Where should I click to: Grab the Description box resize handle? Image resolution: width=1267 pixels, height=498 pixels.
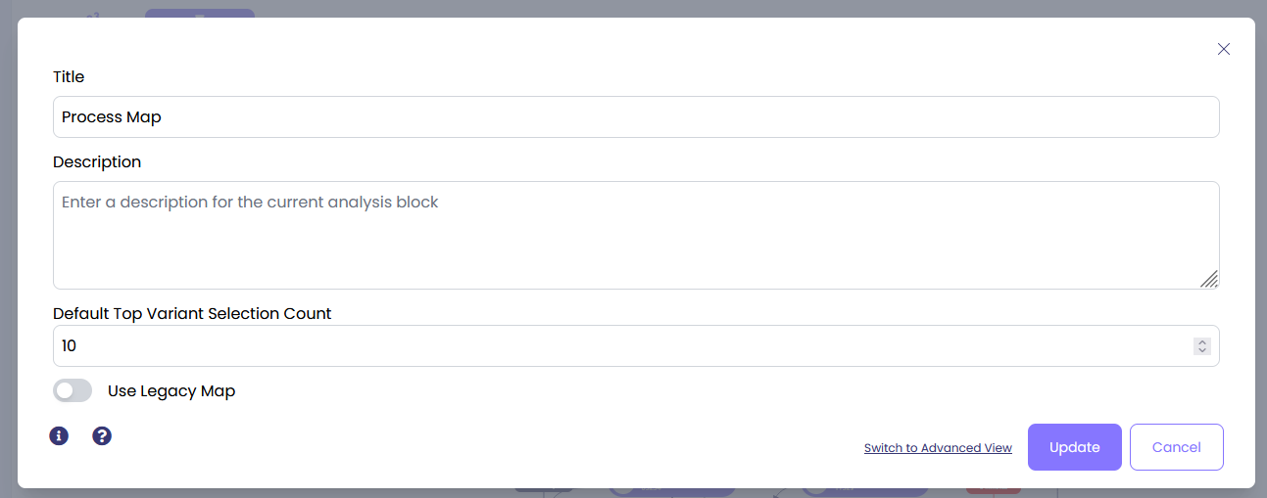(1209, 280)
